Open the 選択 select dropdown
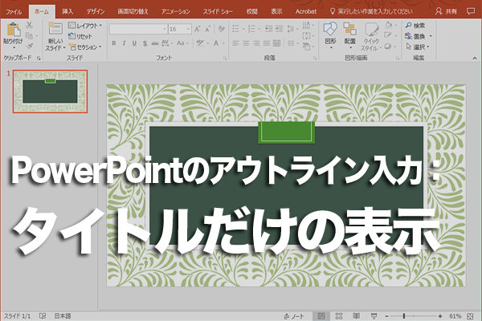 pyautogui.click(x=417, y=47)
